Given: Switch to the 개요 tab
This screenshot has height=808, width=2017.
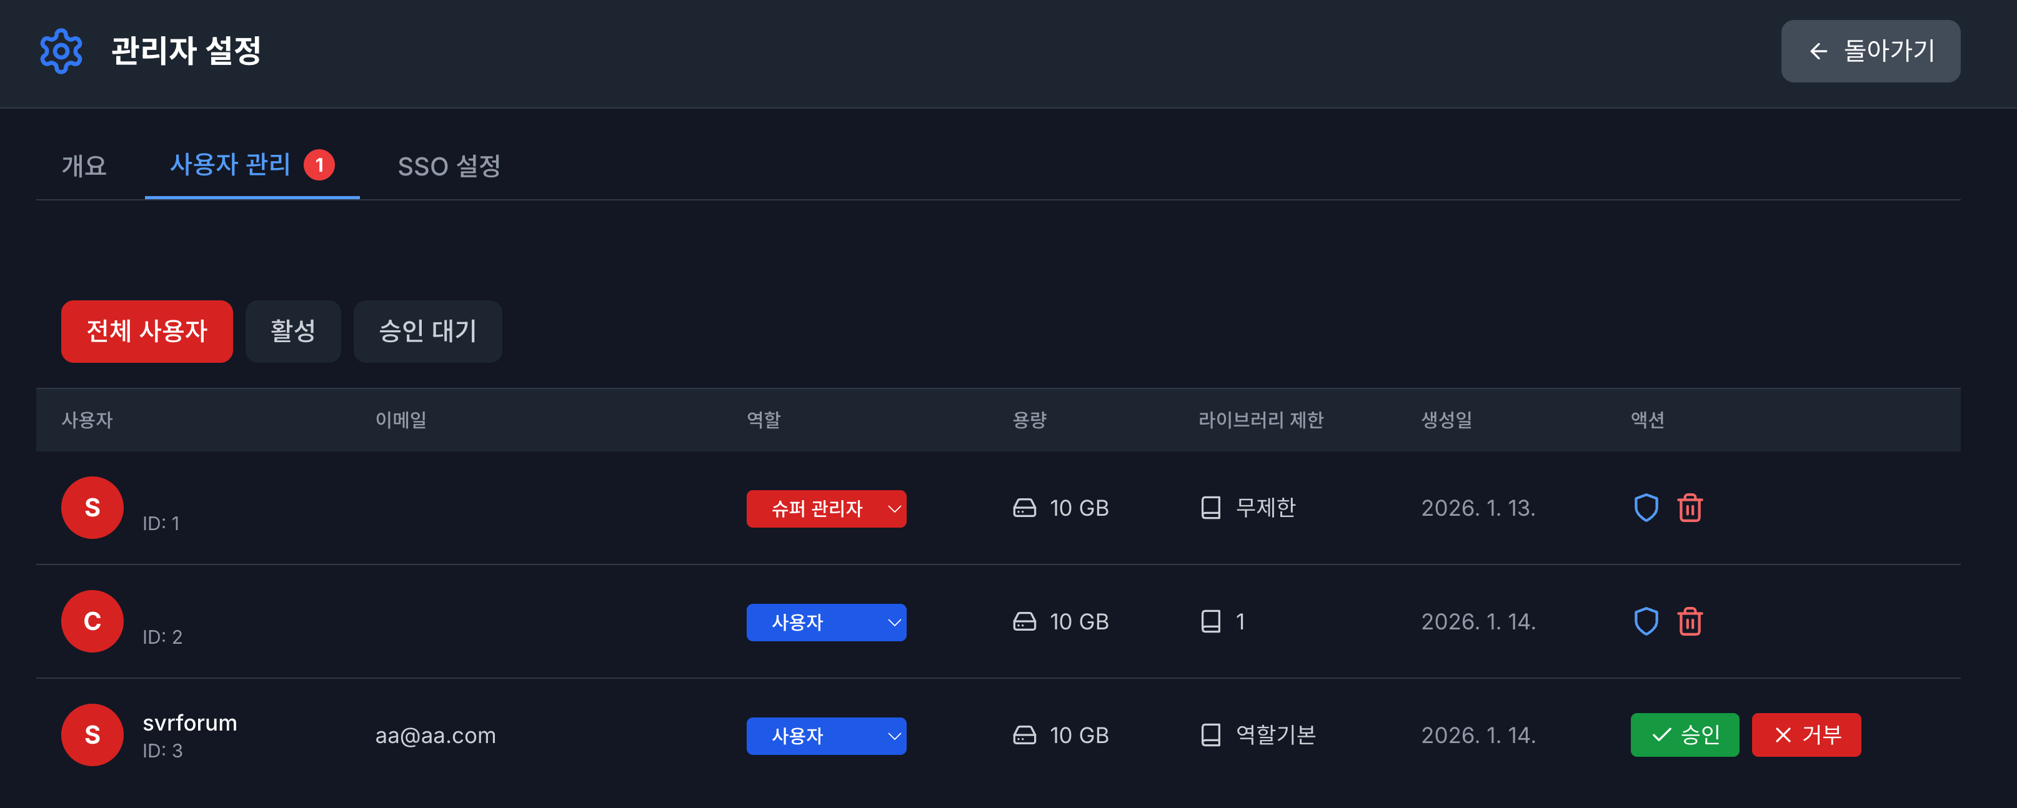Looking at the screenshot, I should pos(84,166).
